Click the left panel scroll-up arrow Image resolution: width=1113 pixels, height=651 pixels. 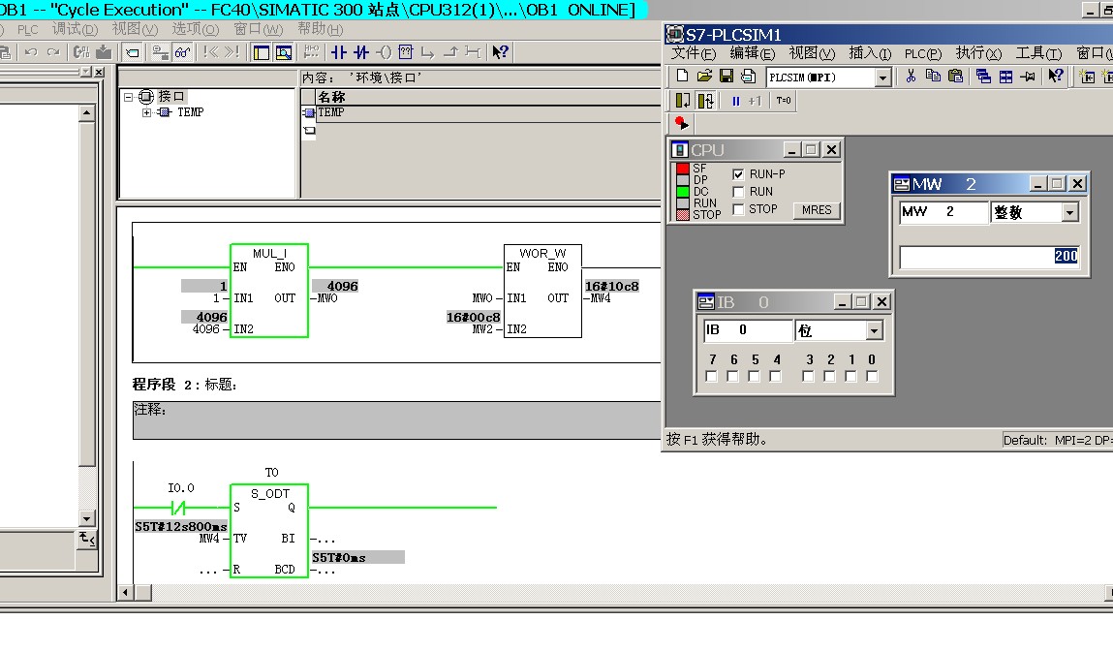point(86,112)
